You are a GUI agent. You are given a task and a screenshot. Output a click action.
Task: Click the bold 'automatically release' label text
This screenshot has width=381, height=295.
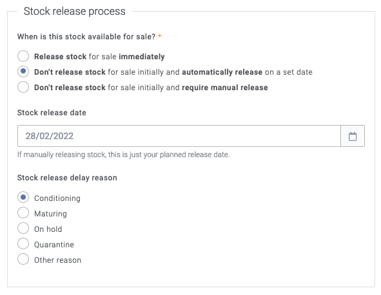(222, 72)
